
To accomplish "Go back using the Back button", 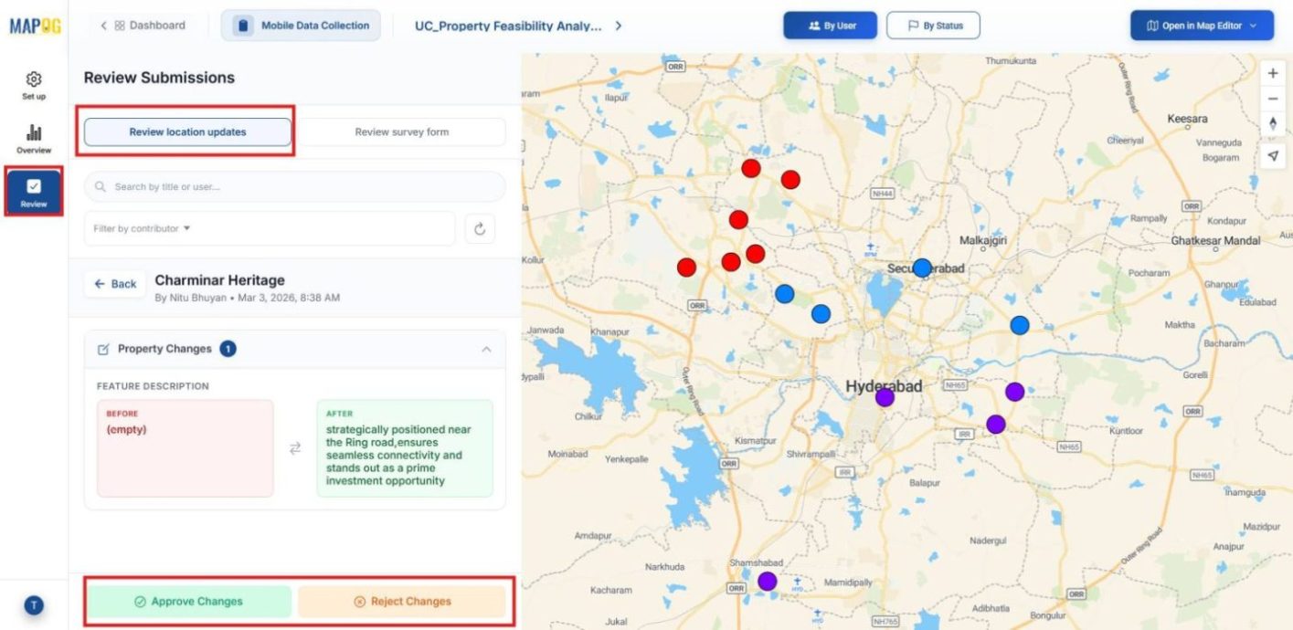I will point(114,283).
